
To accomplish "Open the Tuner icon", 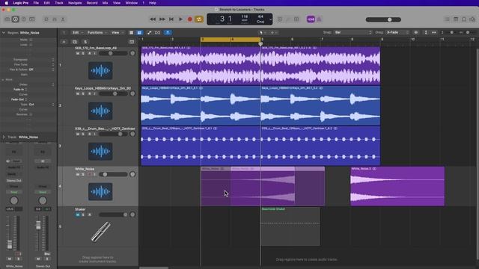I will tap(288, 19).
